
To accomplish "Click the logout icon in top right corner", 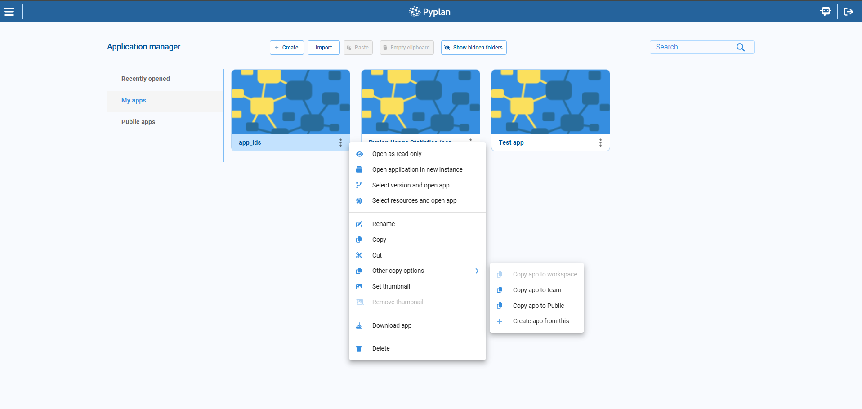I will (849, 11).
